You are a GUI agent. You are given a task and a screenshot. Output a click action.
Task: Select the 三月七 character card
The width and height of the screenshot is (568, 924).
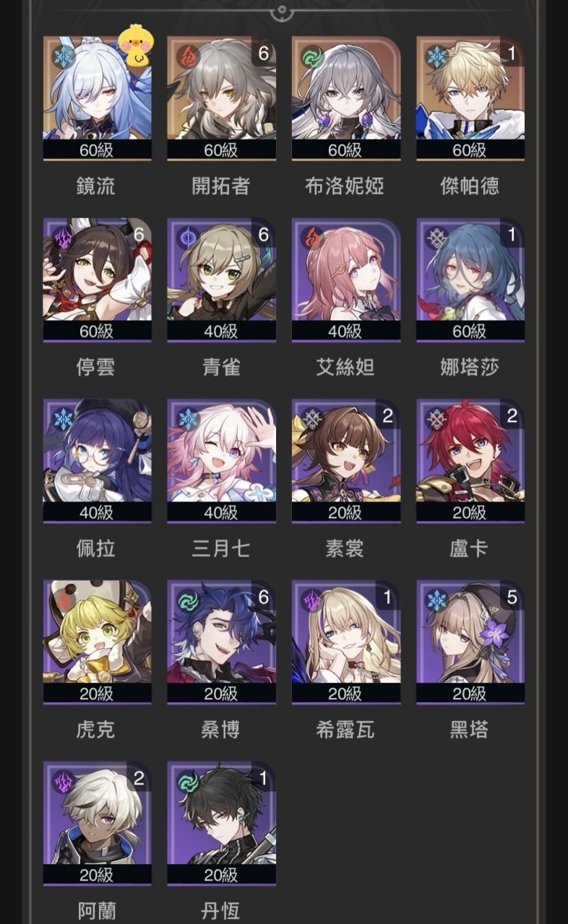pyautogui.click(x=221, y=461)
